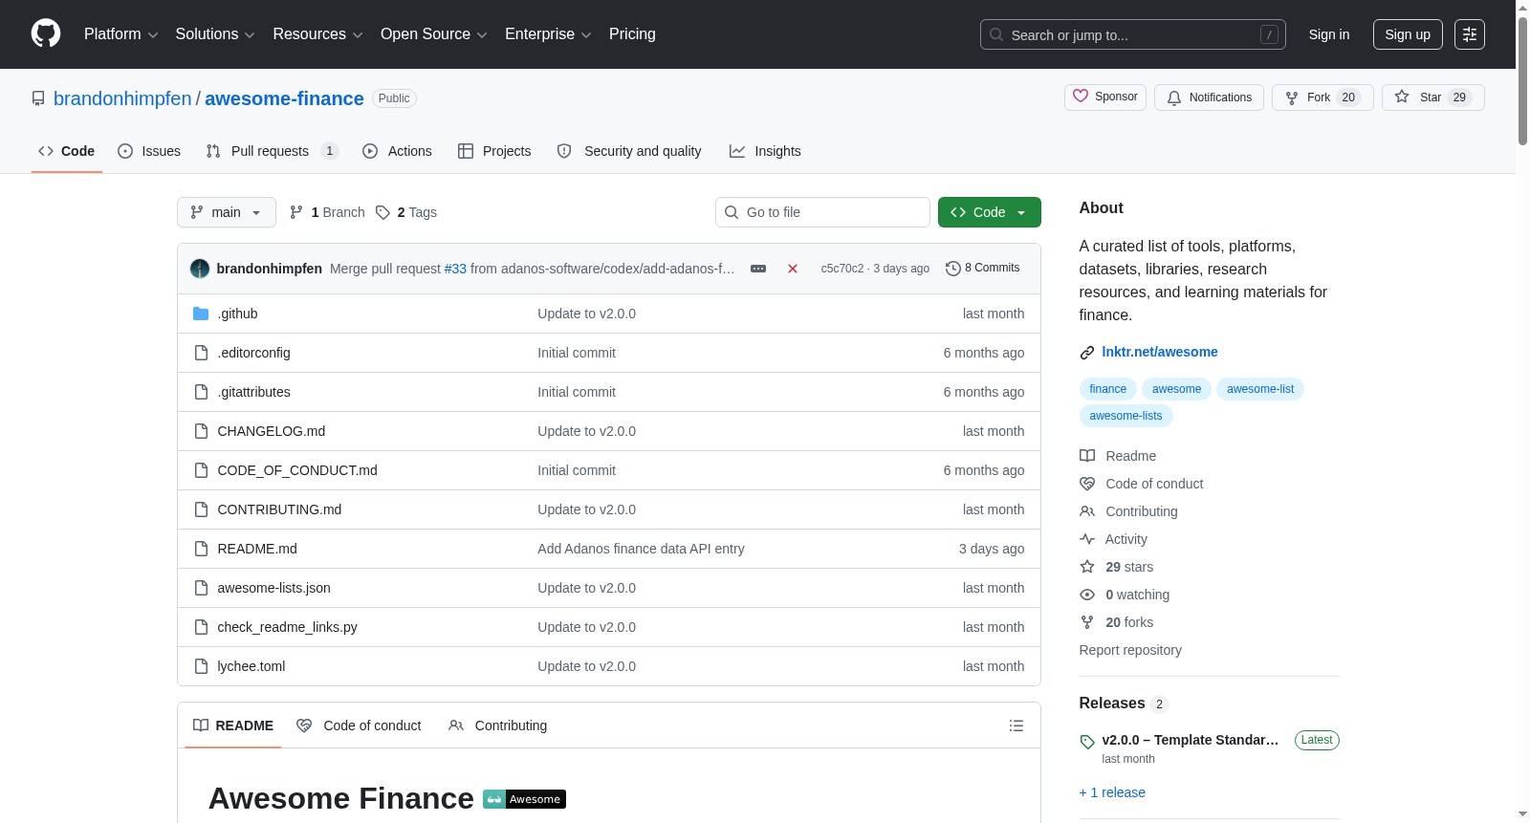Viewport: 1530px width, 823px height.
Task: Open awesome-lists.json file
Action: [x=273, y=588]
